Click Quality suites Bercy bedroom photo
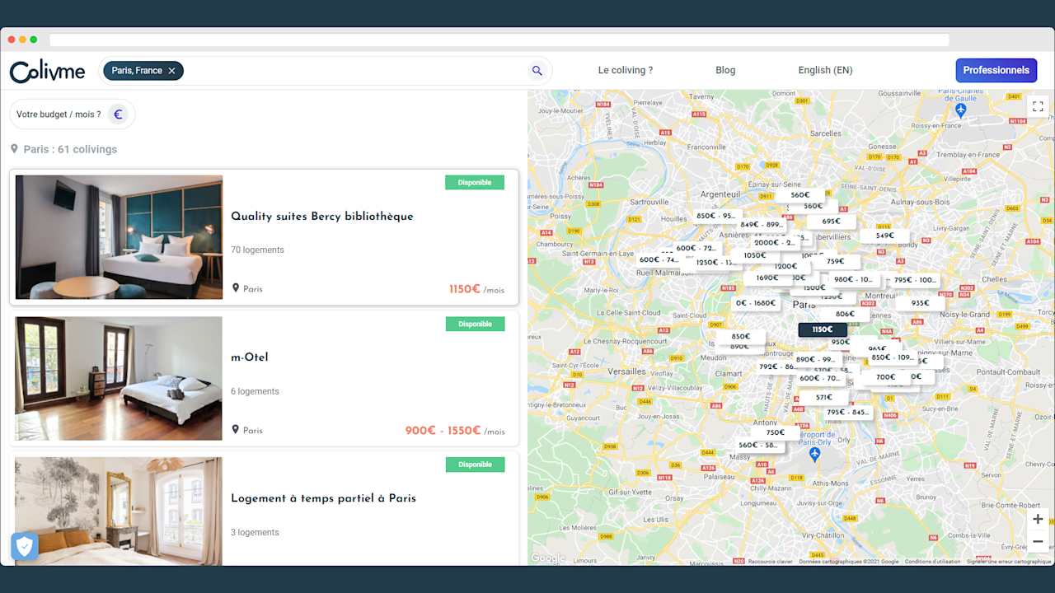This screenshot has height=593, width=1055. click(119, 237)
